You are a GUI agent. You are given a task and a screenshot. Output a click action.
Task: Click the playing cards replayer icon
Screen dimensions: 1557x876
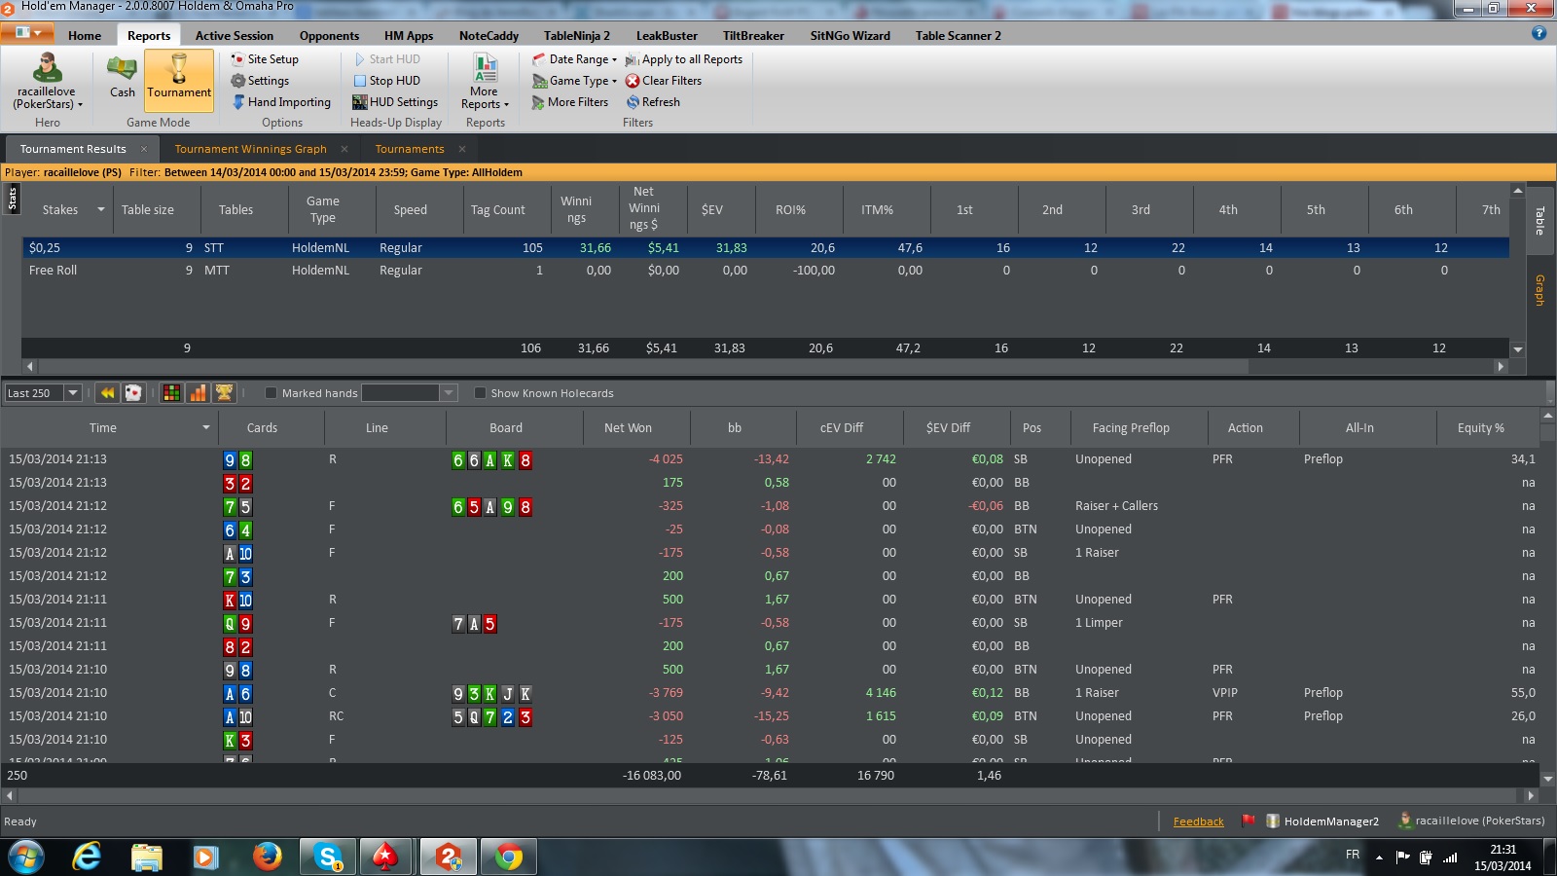coord(133,393)
